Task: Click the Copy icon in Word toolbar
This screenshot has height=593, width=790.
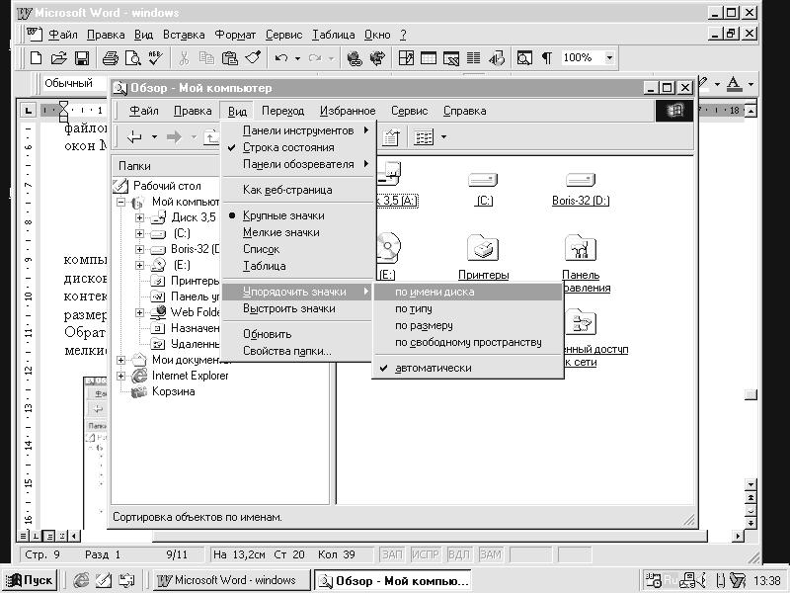Action: pos(206,58)
